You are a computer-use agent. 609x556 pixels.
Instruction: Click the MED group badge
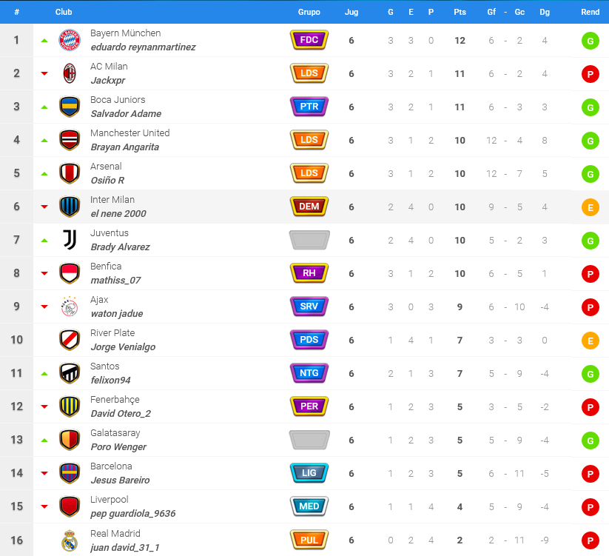[x=309, y=506]
